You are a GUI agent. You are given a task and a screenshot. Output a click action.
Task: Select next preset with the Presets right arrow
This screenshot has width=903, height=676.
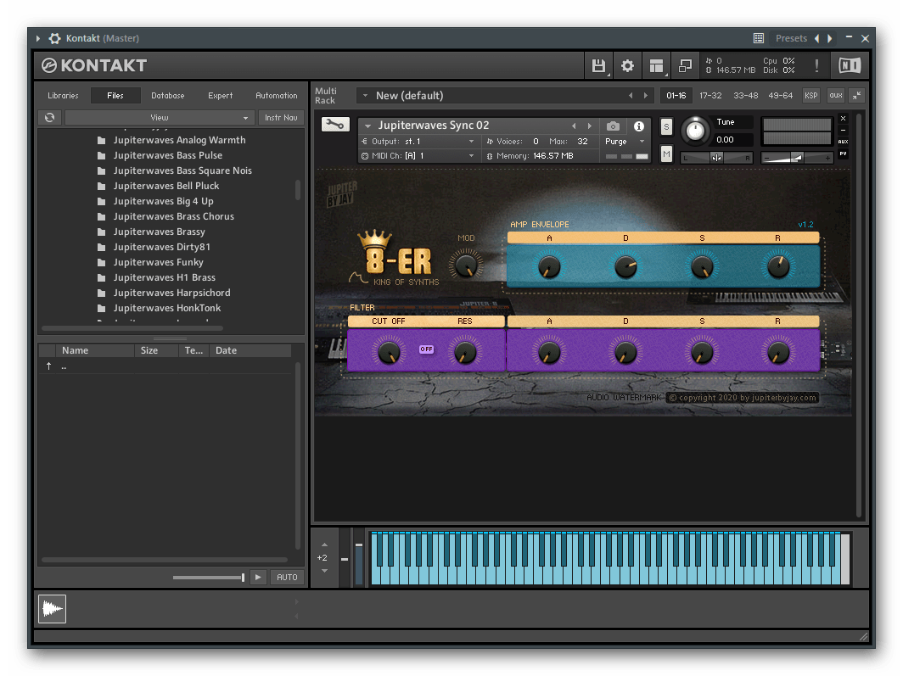click(830, 38)
